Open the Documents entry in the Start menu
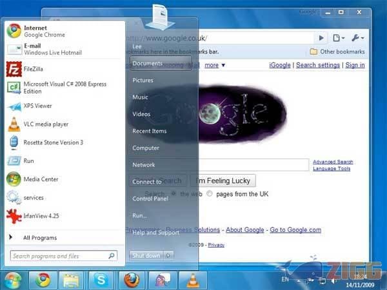Viewport: 387px width, 290px height. (161, 63)
